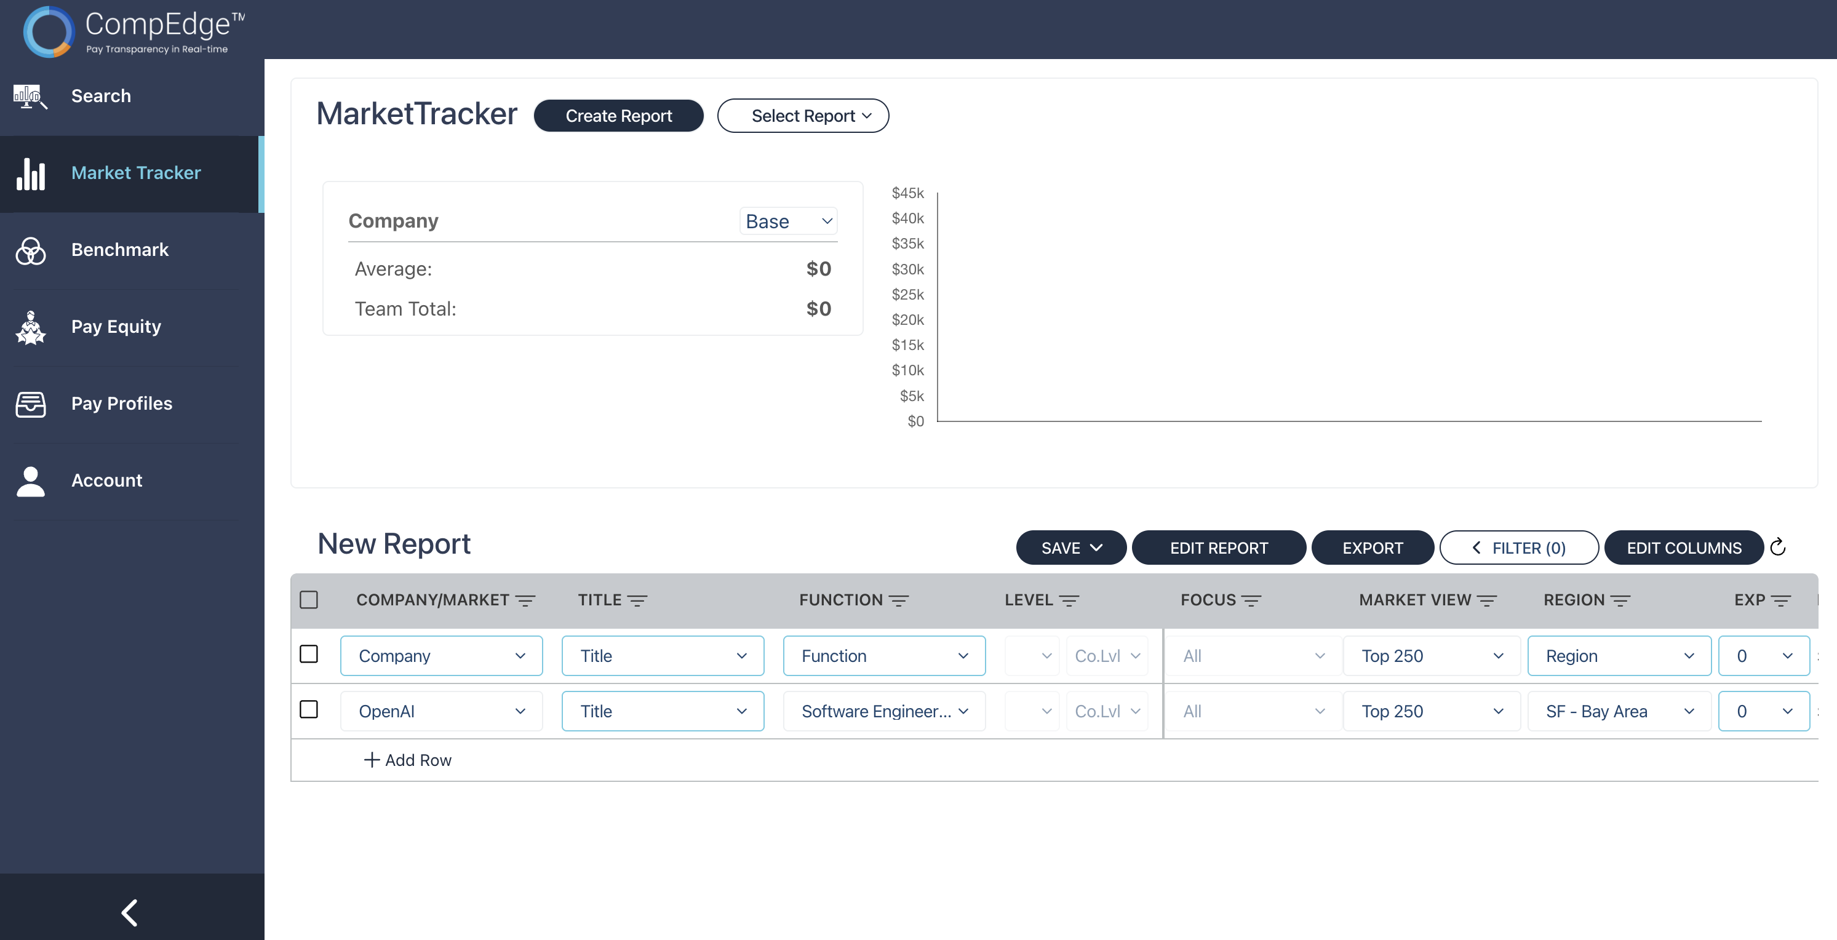Viewport: 1837px width, 940px height.
Task: Click the Pay Equity sidebar icon
Action: [30, 327]
